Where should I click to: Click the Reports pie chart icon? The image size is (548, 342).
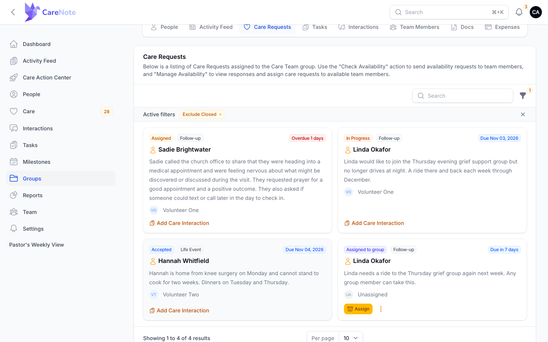tap(14, 195)
